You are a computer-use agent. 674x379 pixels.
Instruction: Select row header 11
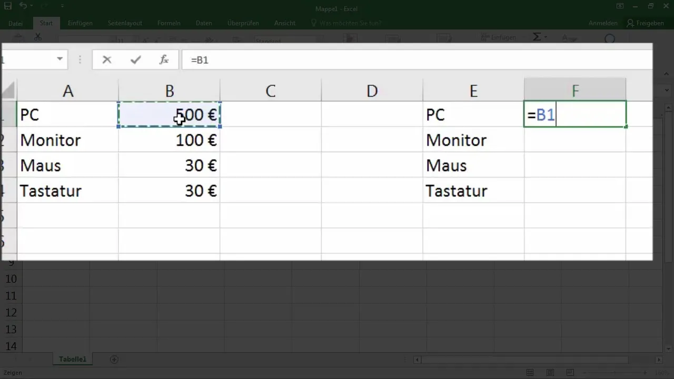11,296
